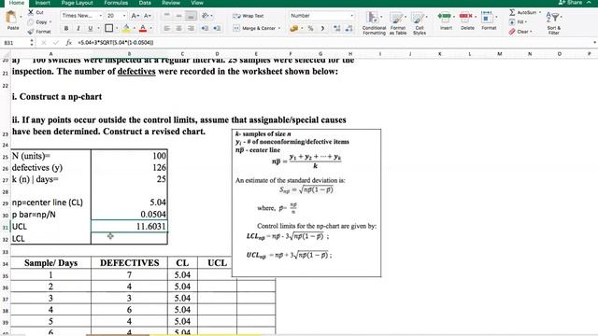The height and width of the screenshot is (336, 598).
Task: Apply the cell borders icon
Action: (108, 28)
